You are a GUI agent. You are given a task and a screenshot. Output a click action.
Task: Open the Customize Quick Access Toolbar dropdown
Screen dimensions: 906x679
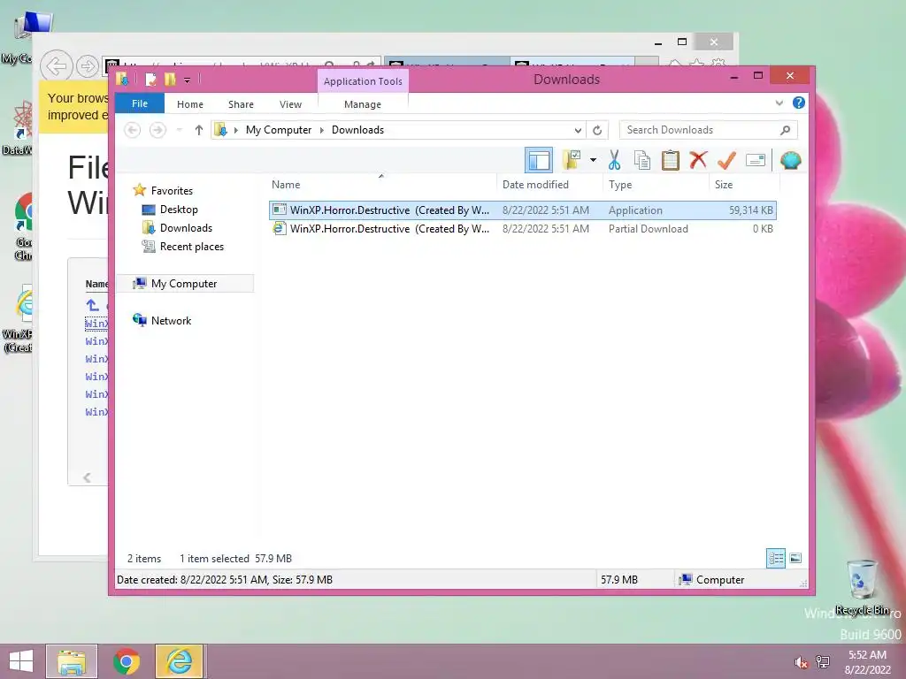tap(188, 80)
